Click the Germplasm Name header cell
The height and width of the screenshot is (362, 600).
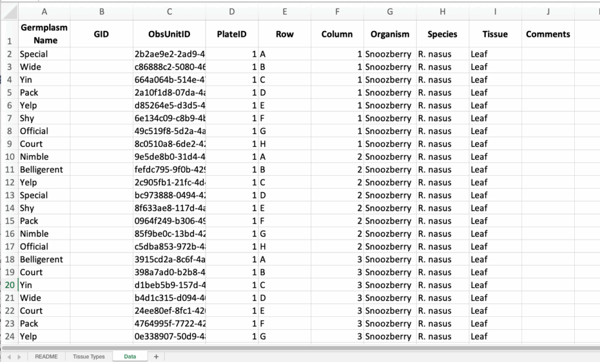[45, 34]
